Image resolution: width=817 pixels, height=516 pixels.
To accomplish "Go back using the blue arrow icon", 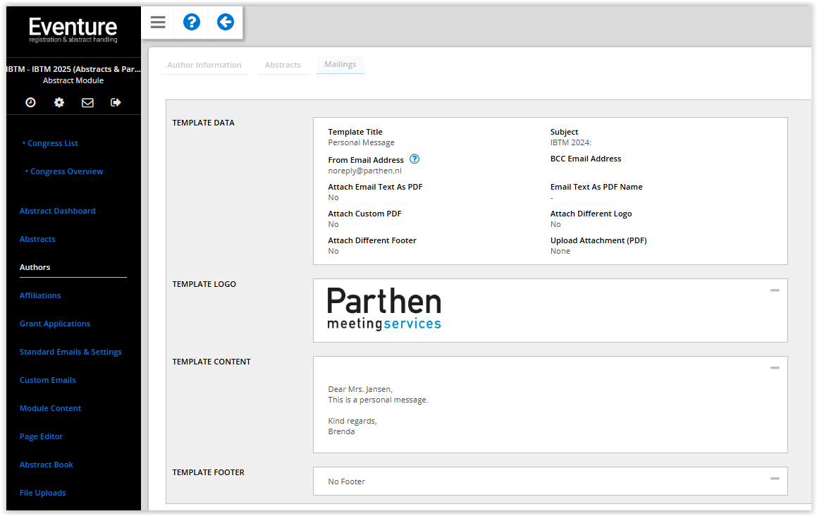I will coord(226,22).
